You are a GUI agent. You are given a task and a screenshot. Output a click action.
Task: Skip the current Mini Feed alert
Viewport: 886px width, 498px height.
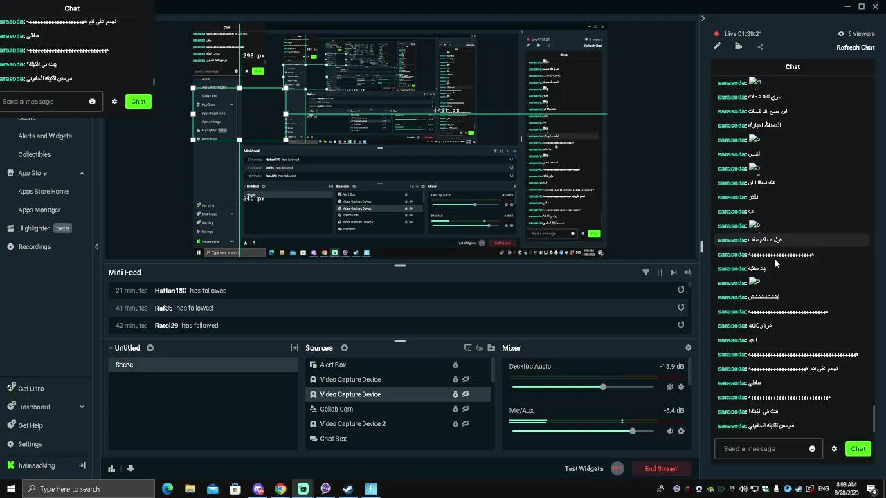(673, 273)
